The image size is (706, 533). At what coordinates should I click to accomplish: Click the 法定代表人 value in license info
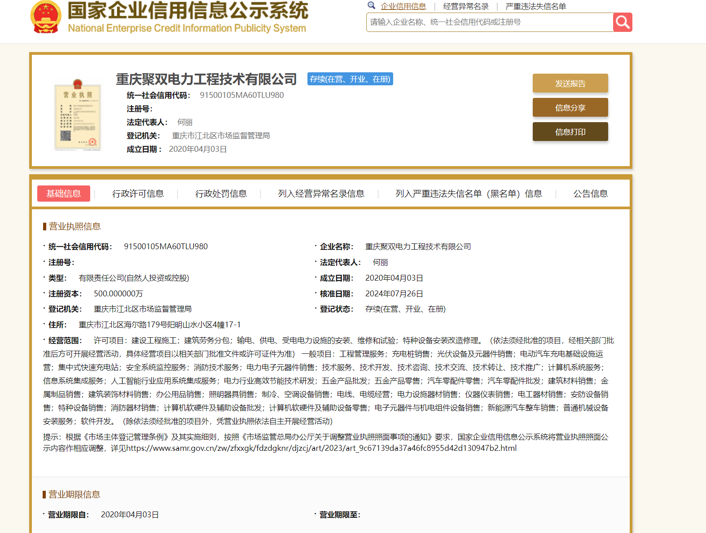pyautogui.click(x=380, y=262)
